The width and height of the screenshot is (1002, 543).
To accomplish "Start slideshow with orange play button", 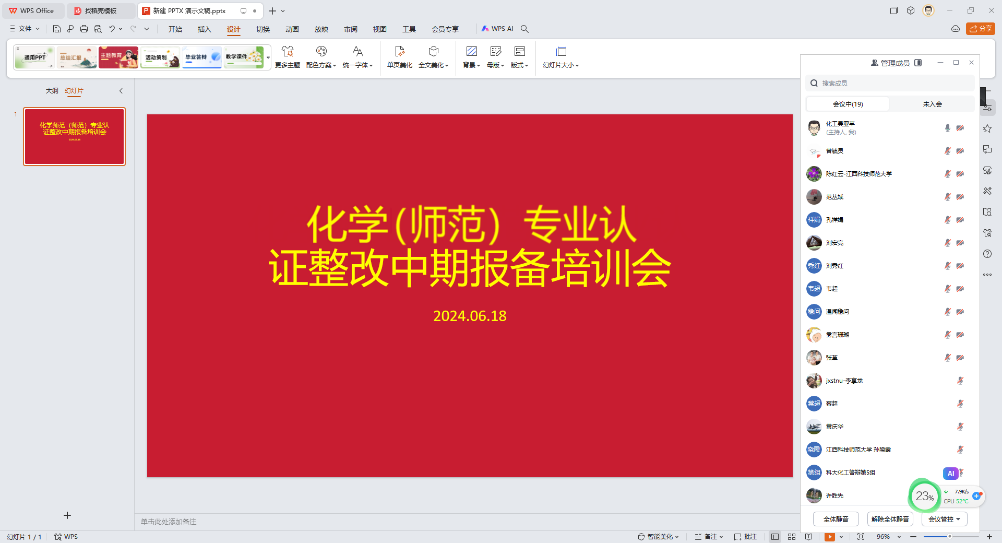I will coord(829,537).
